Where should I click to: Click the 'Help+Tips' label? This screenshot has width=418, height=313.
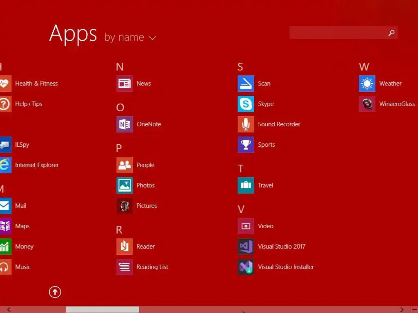tap(29, 104)
